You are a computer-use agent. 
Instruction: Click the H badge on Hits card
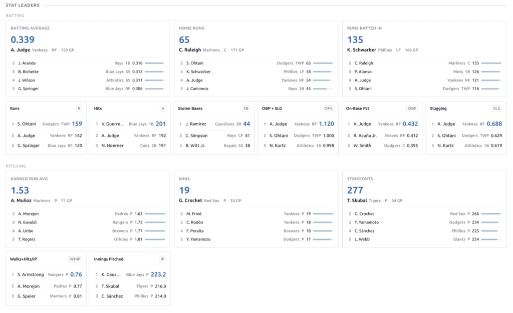coord(163,108)
